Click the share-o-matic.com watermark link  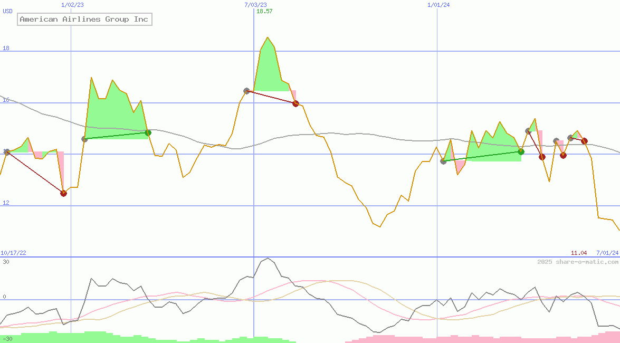(578, 262)
